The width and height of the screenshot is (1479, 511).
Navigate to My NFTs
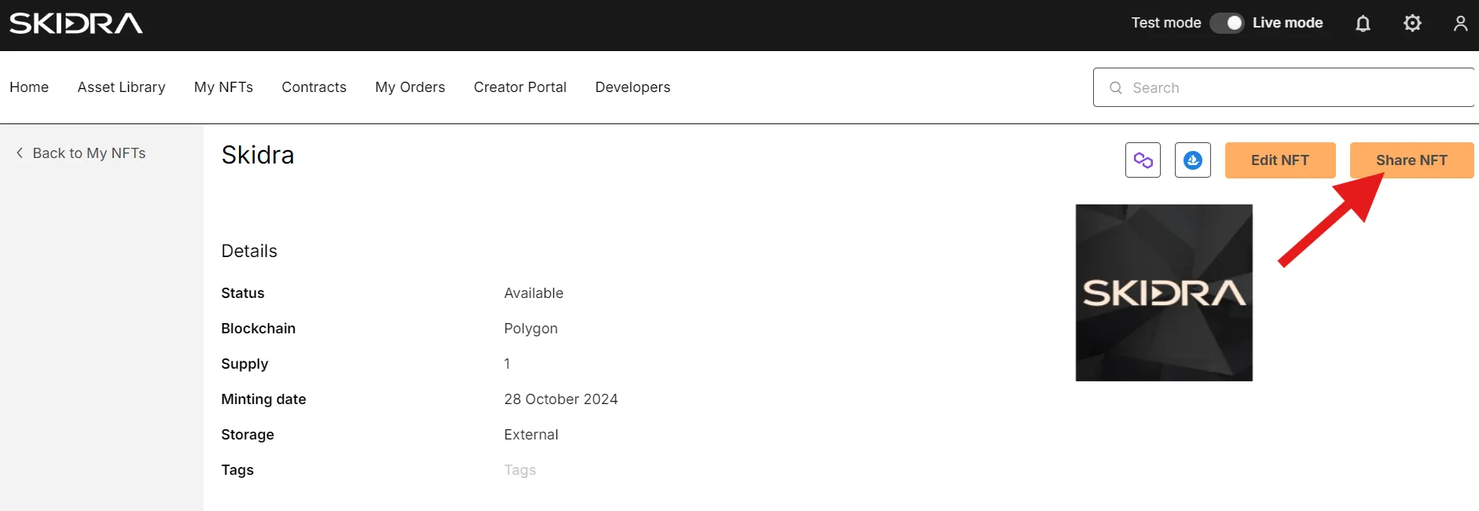pos(224,87)
